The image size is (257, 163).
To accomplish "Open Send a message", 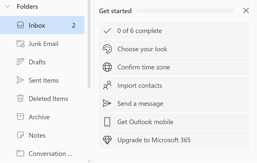I will (x=174, y=104).
